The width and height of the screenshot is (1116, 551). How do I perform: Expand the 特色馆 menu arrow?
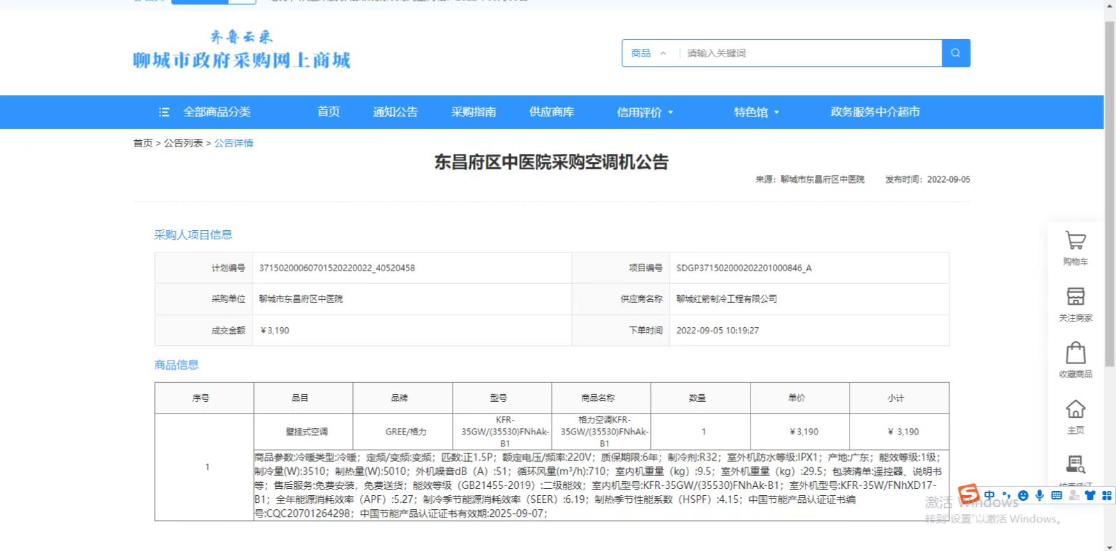click(x=776, y=112)
